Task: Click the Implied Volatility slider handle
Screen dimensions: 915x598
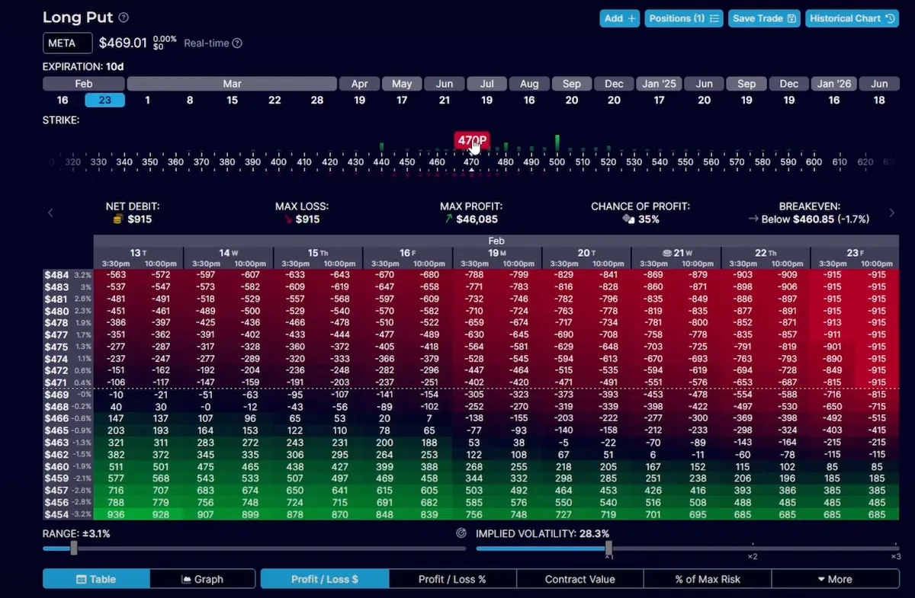Action: [608, 548]
